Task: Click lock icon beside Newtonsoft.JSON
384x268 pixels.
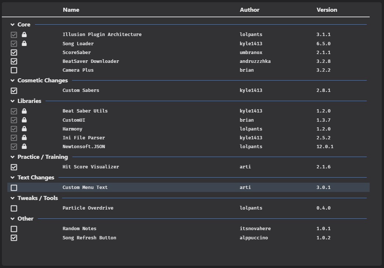Action: coord(24,146)
